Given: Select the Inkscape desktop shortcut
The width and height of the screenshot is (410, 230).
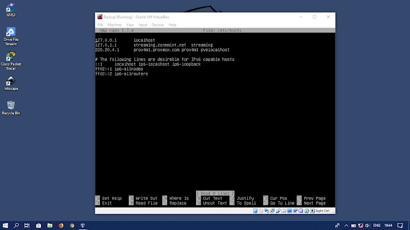Looking at the screenshot, I should 11,84.
